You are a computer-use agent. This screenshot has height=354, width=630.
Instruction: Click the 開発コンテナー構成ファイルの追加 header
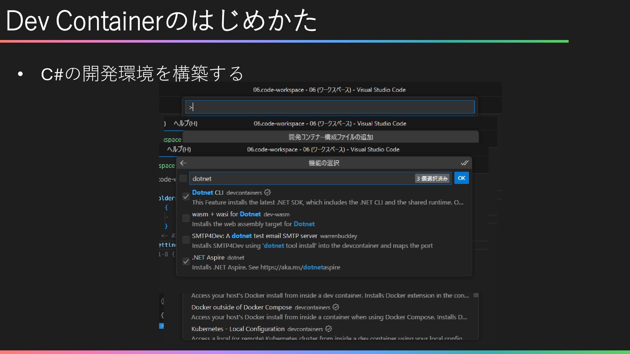pyautogui.click(x=331, y=137)
